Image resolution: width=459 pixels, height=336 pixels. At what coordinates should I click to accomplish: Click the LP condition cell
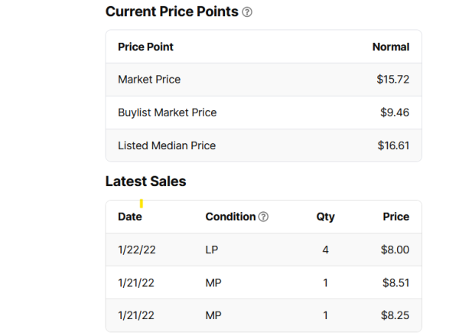(212, 250)
